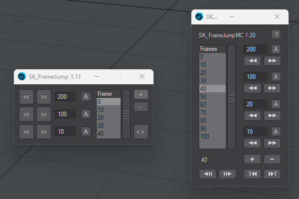Select frame 50 in SK_FrameJumpMC Frames list
This screenshot has width=299, height=199.
pyautogui.click(x=212, y=97)
